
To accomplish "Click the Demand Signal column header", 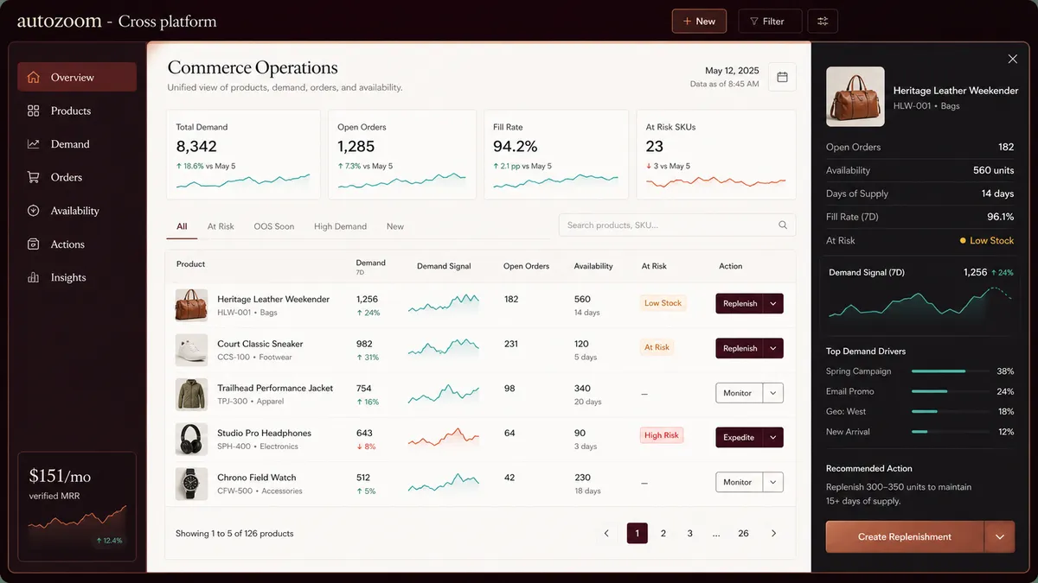I will (x=444, y=266).
